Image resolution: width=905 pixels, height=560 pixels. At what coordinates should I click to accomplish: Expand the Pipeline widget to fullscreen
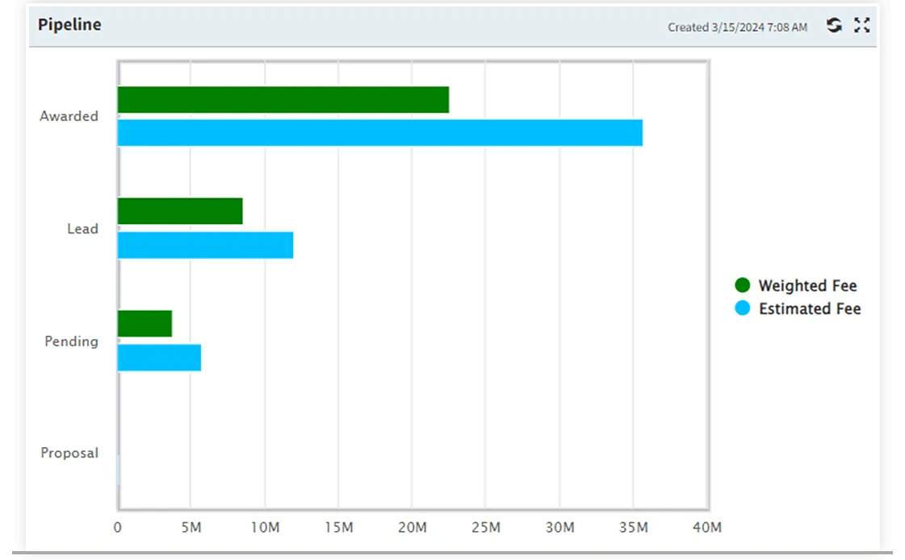(861, 25)
